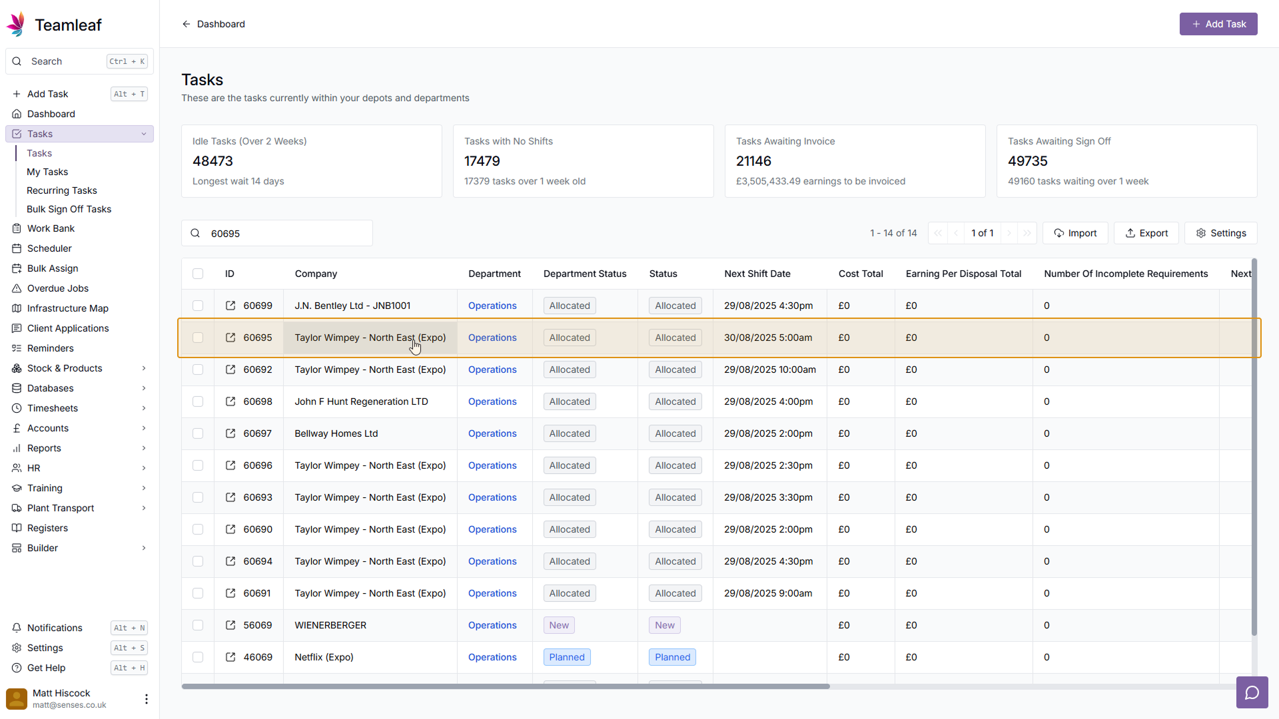Screen dimensions: 1279x719
Task: Tick the checkbox for task 60695
Action: pos(198,338)
